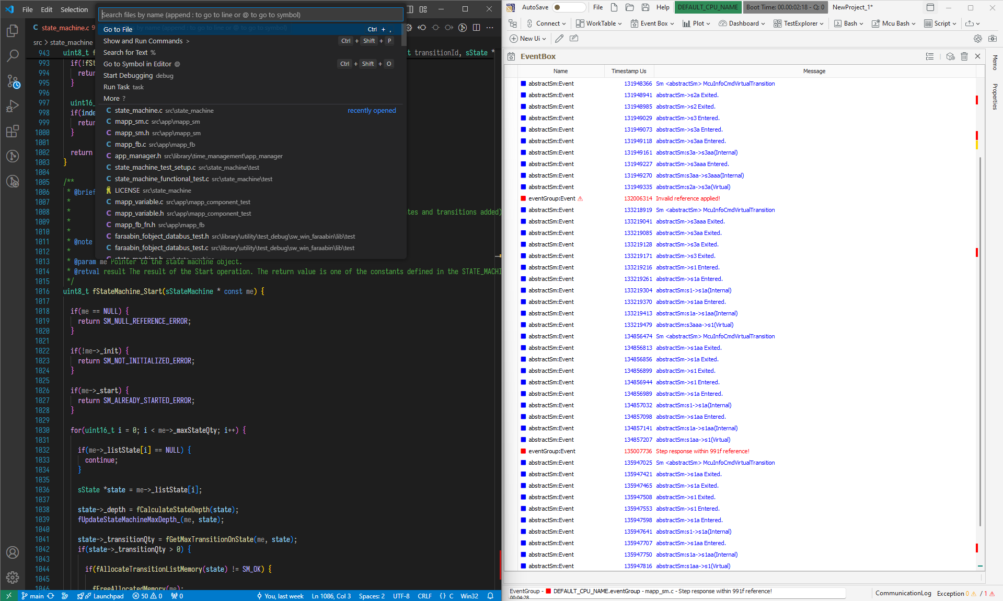
Task: Click the edit-note icon next to pencil
Action: click(x=574, y=38)
